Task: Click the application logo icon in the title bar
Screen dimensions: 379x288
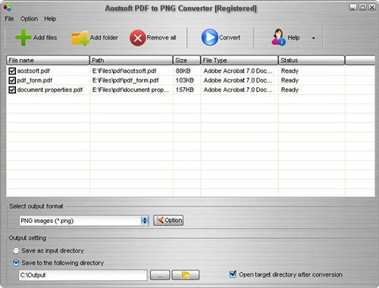Action: coord(8,8)
